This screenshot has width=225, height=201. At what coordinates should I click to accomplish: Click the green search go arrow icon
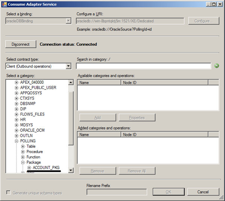click(216, 66)
